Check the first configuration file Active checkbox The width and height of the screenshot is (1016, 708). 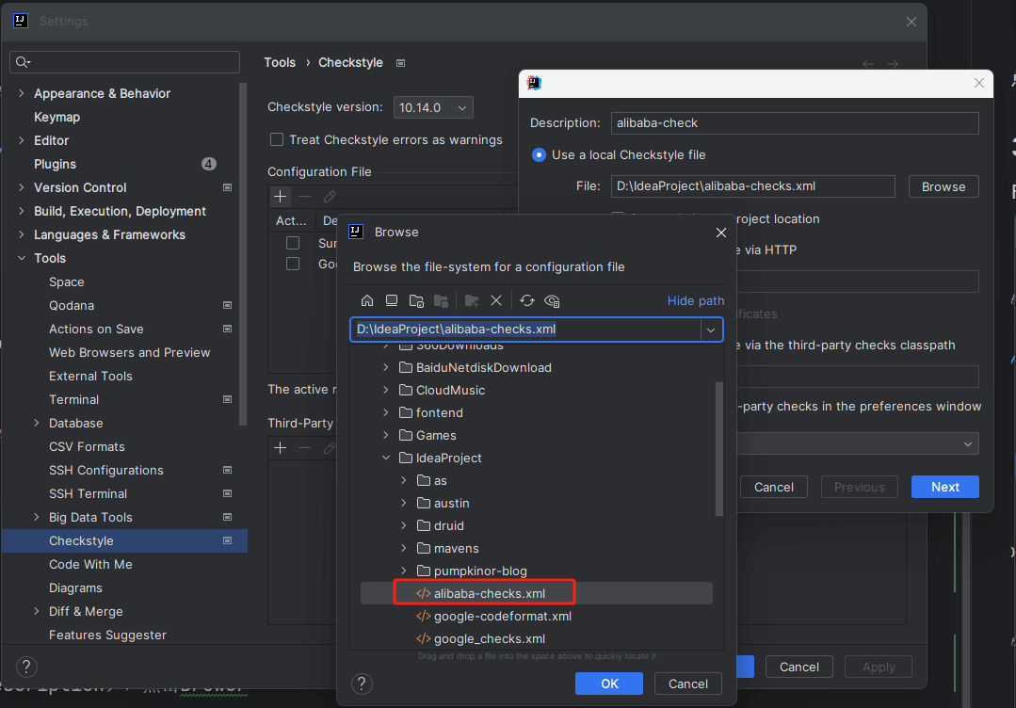click(x=293, y=243)
